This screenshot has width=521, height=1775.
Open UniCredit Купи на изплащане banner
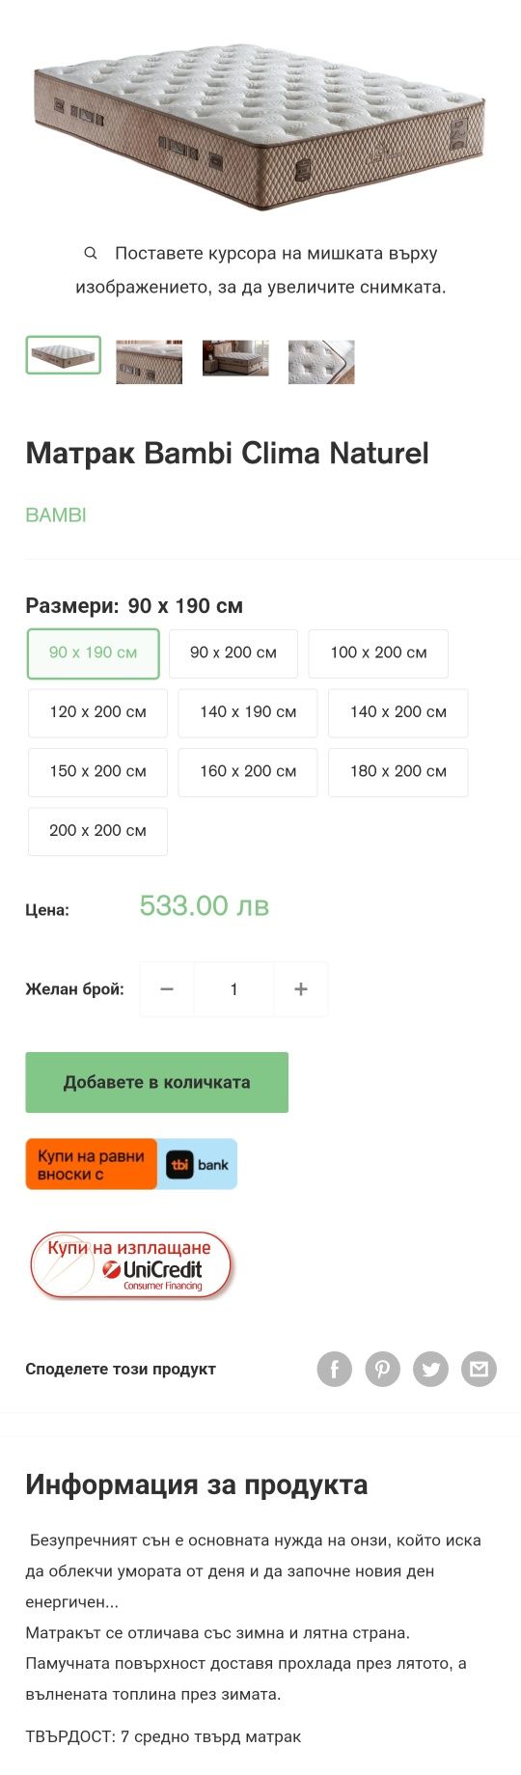pyautogui.click(x=131, y=1264)
